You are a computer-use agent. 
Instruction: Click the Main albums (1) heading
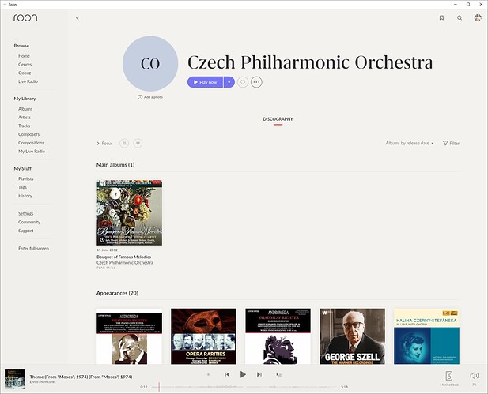tap(115, 165)
